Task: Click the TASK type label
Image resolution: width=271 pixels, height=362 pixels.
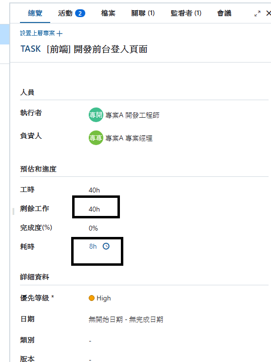Action: point(31,49)
